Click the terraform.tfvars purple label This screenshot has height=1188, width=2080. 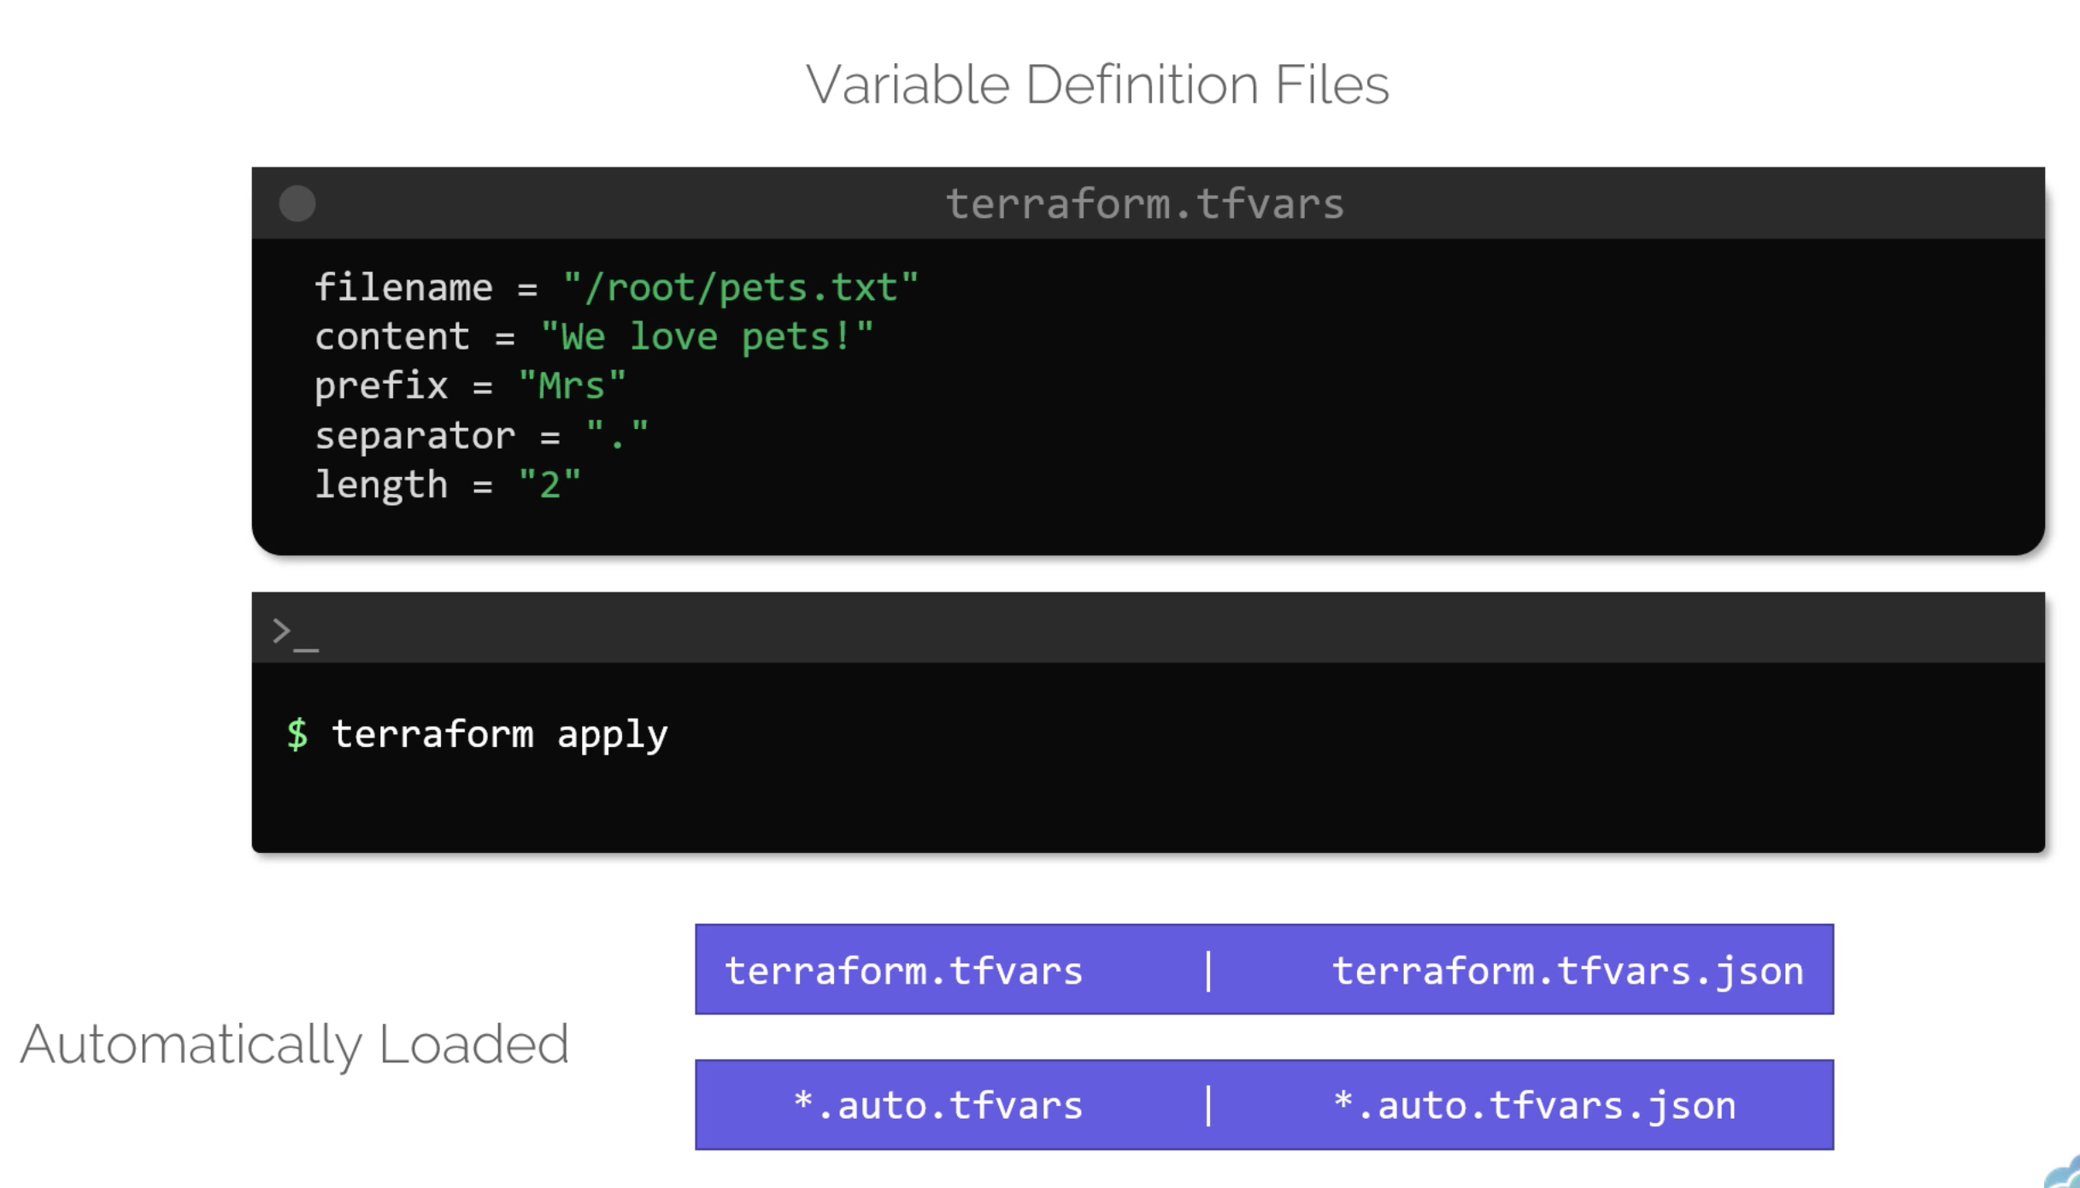pos(903,971)
